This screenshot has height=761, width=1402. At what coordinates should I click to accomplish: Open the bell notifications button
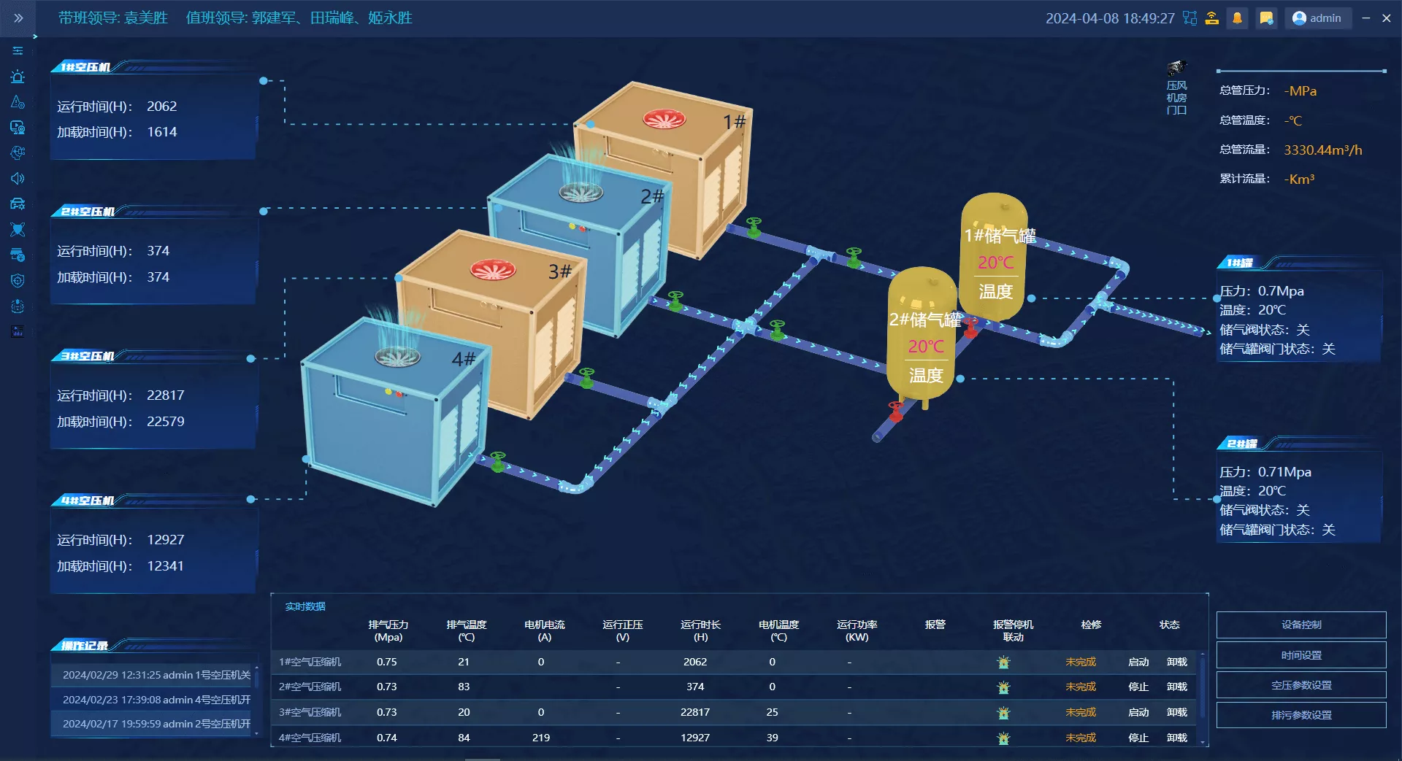[x=1237, y=18]
